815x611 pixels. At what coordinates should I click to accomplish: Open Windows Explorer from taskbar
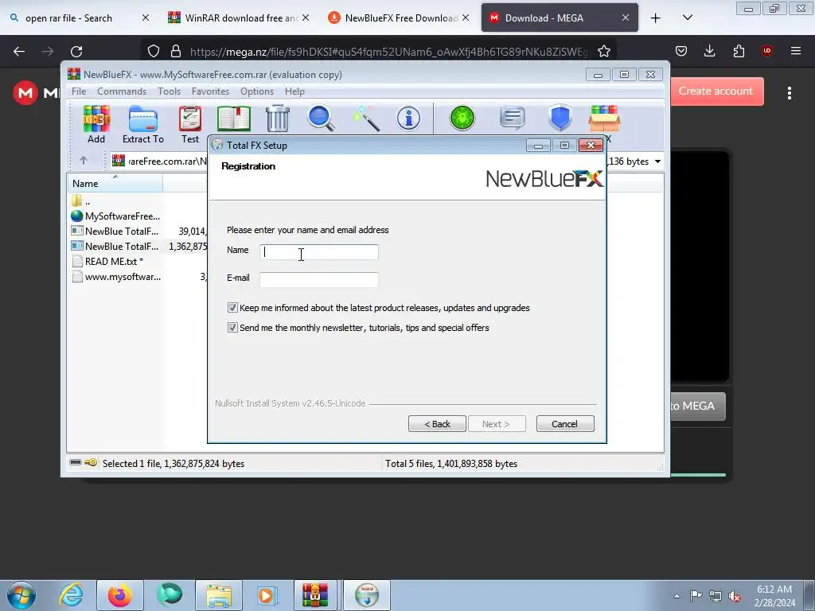pyautogui.click(x=219, y=595)
